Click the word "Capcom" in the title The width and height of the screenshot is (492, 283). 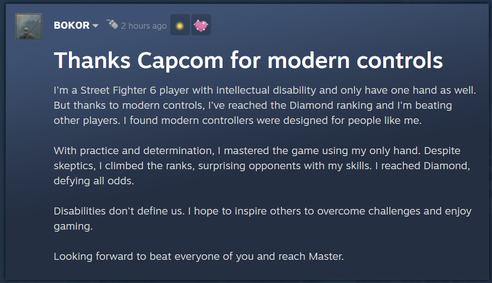(x=180, y=60)
